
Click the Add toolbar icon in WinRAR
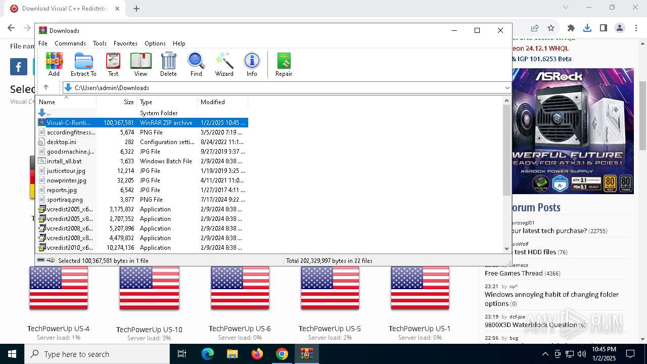pos(54,64)
